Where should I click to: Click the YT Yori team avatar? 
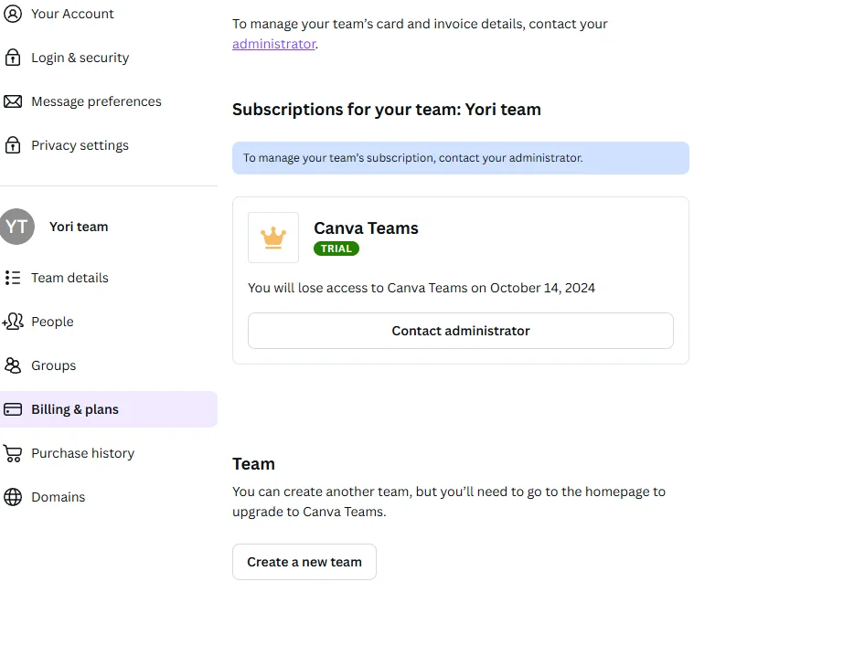pyautogui.click(x=16, y=227)
